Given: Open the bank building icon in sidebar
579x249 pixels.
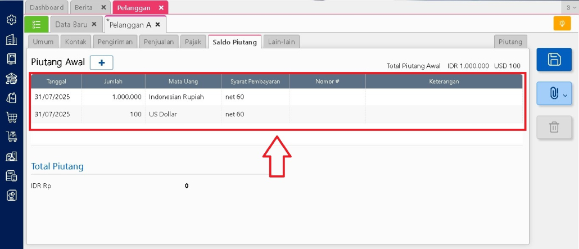Looking at the screenshot, I should point(11,78).
